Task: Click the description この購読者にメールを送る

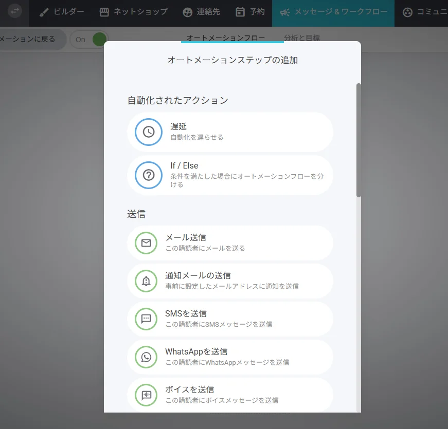Action: 205,248
